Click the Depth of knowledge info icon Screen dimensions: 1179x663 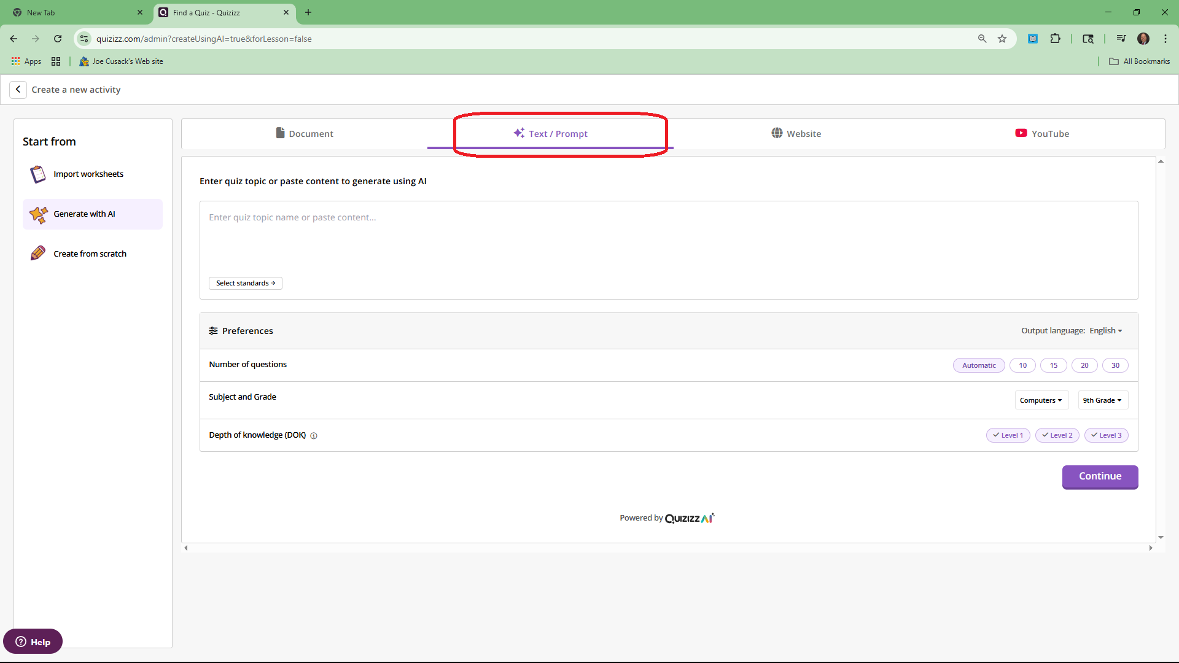[314, 436]
